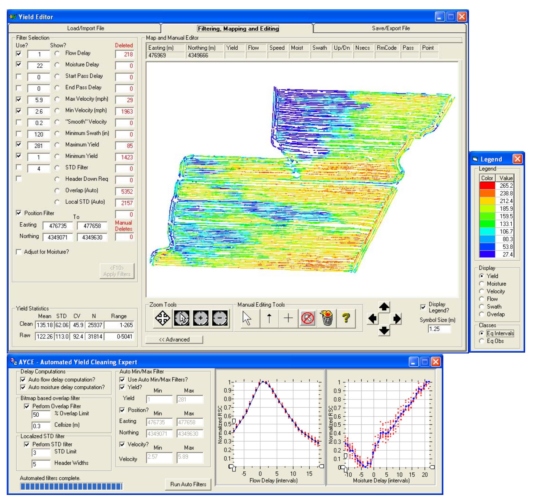Toggle the Flow Delay Use checkbox
This screenshot has width=533, height=500.
tap(19, 54)
